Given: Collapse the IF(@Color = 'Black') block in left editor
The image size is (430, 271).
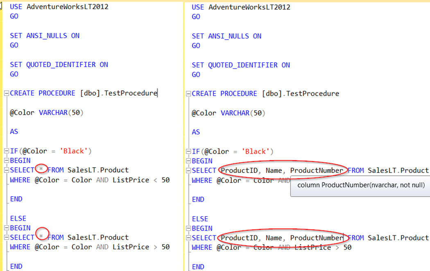Looking at the screenshot, I should [7, 151].
